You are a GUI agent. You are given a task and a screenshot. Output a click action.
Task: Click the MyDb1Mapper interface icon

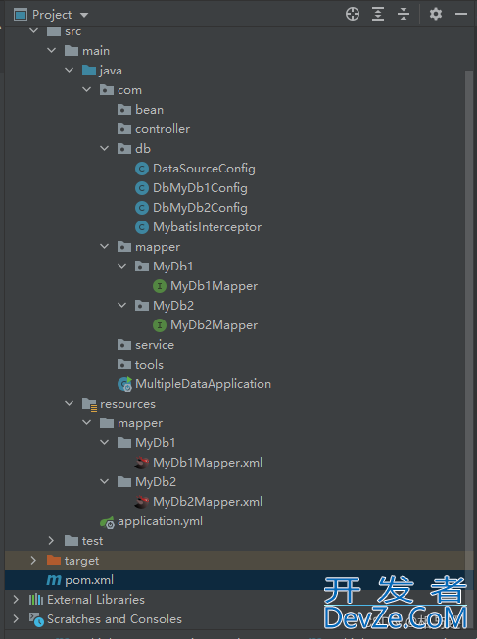[160, 286]
